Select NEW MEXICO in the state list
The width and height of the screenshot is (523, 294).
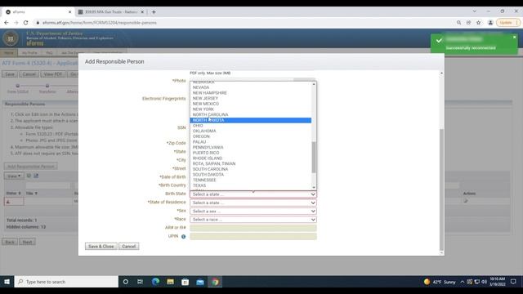[251, 104]
